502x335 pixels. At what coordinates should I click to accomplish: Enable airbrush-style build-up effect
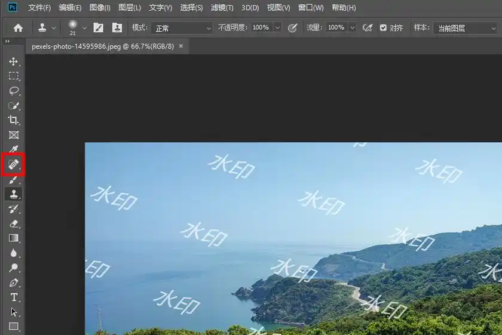pos(368,28)
